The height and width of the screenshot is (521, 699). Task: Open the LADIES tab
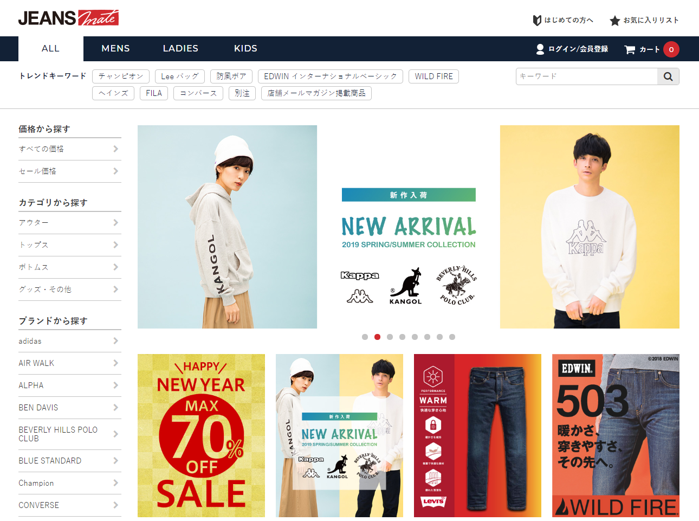pos(180,49)
